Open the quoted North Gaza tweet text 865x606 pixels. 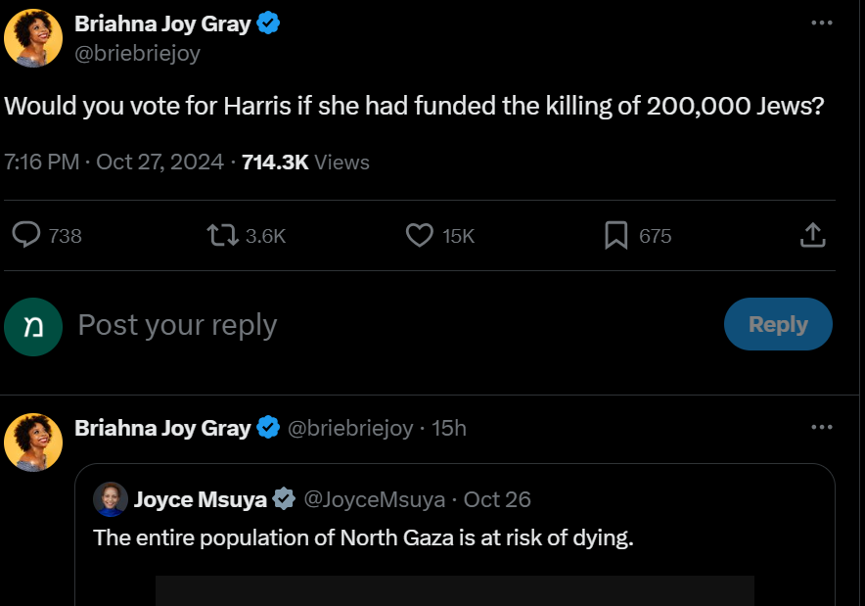(x=363, y=537)
